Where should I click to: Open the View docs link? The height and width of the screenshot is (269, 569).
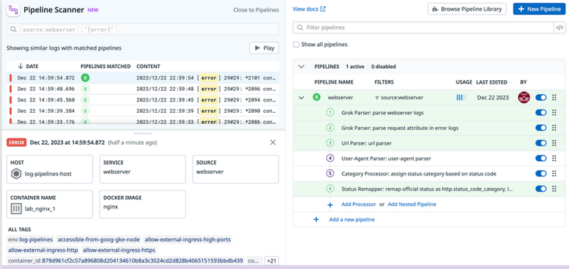point(309,9)
